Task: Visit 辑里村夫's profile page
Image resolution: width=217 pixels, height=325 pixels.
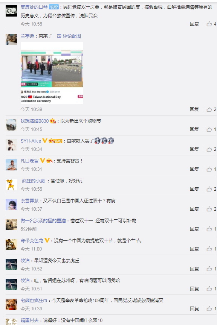Action: (x=29, y=320)
